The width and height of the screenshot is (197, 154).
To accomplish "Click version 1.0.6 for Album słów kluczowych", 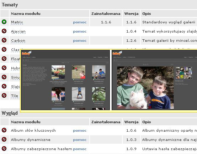I will point(131,131).
